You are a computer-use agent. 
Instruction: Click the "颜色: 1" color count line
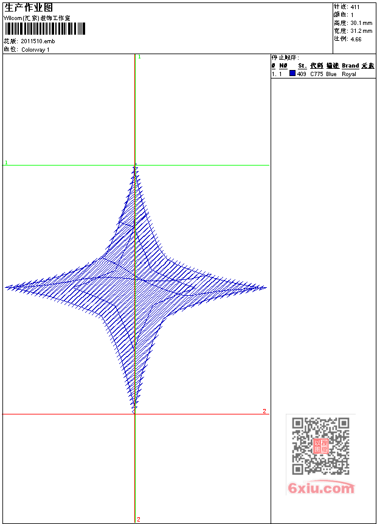coord(344,15)
